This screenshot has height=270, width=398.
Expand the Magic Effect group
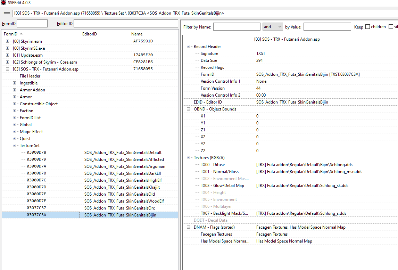(15, 132)
